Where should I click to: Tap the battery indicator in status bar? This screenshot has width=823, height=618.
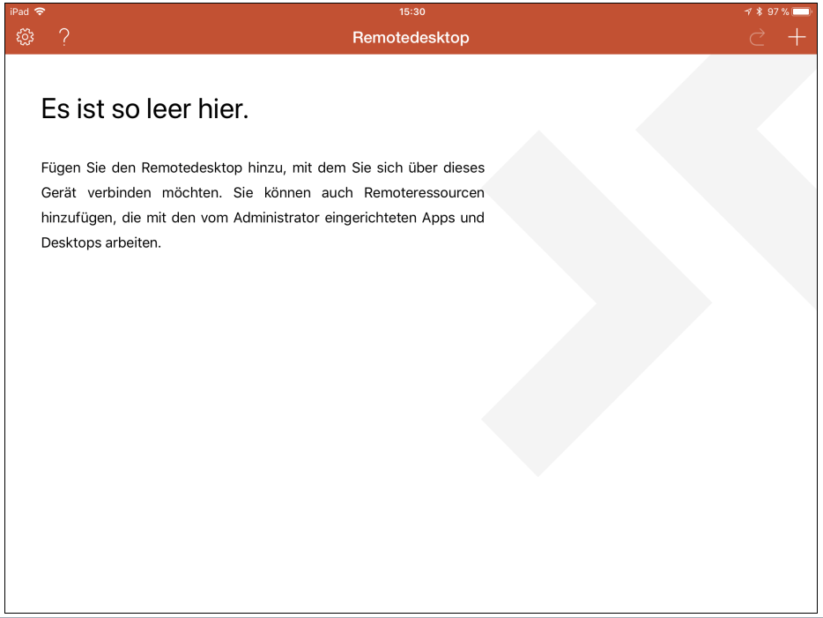802,11
